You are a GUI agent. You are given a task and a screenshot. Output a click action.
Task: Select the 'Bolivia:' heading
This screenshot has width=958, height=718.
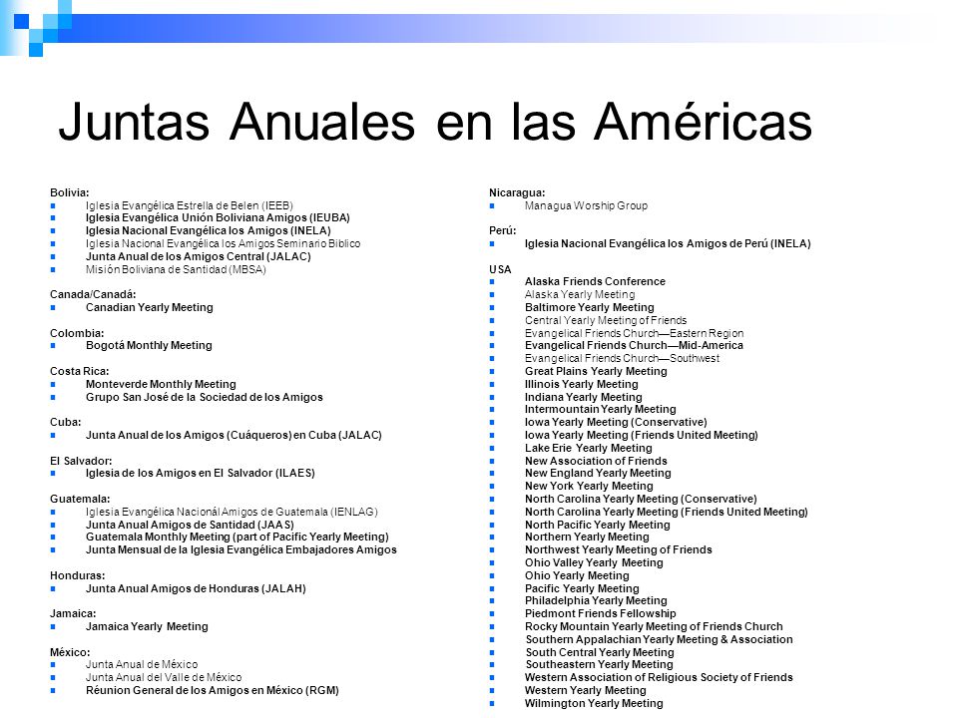[x=70, y=192]
